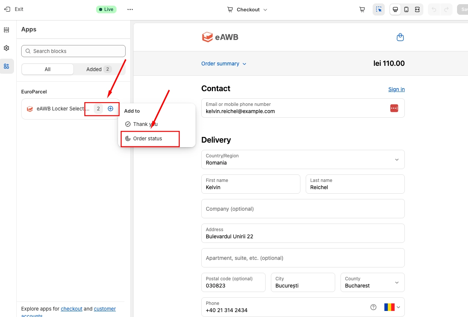Click the eAWB store logo
468x317 pixels.
tap(220, 37)
